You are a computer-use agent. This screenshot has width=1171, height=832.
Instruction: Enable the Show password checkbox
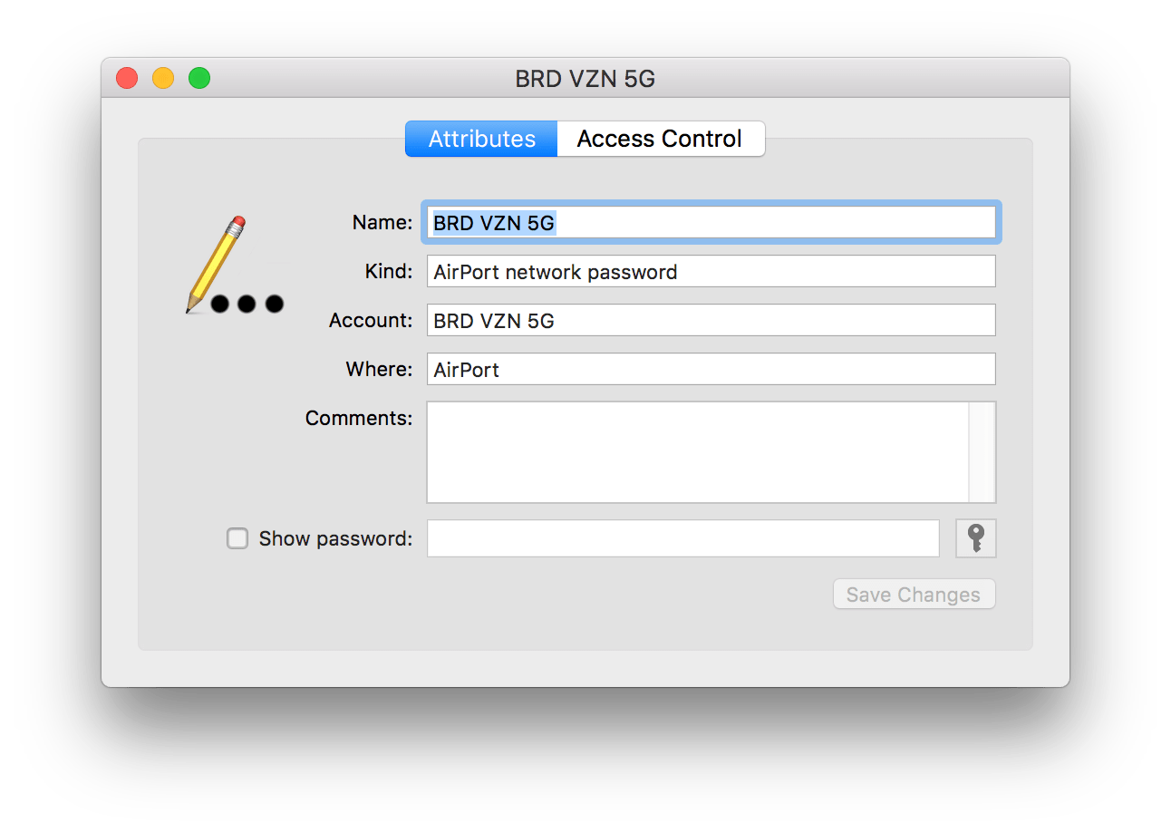tap(237, 538)
